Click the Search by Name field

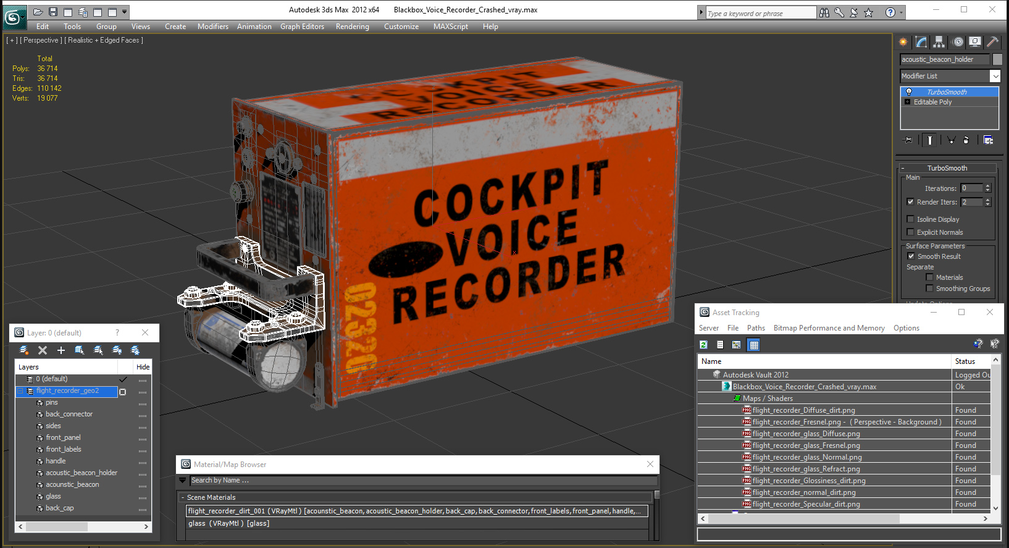coord(422,480)
